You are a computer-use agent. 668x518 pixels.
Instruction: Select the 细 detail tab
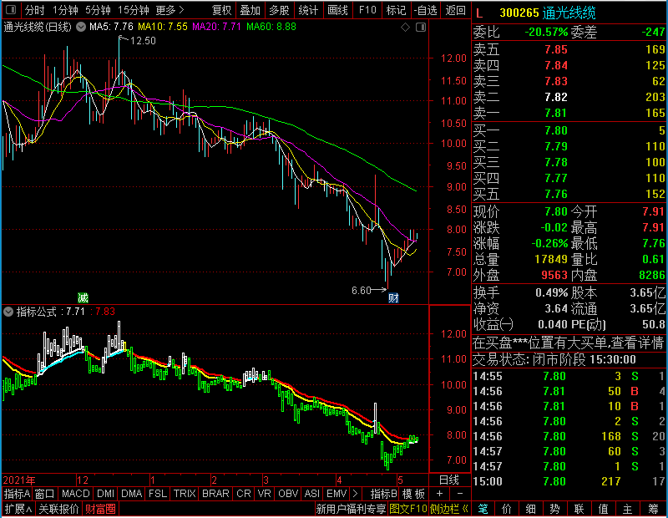coord(530,509)
